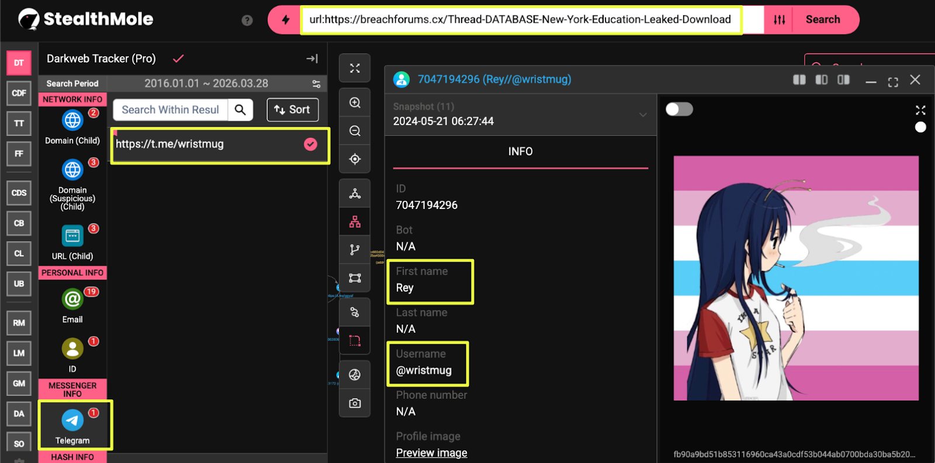Toggle the switch above the profile image
Screen dimensions: 935x463
(679, 109)
